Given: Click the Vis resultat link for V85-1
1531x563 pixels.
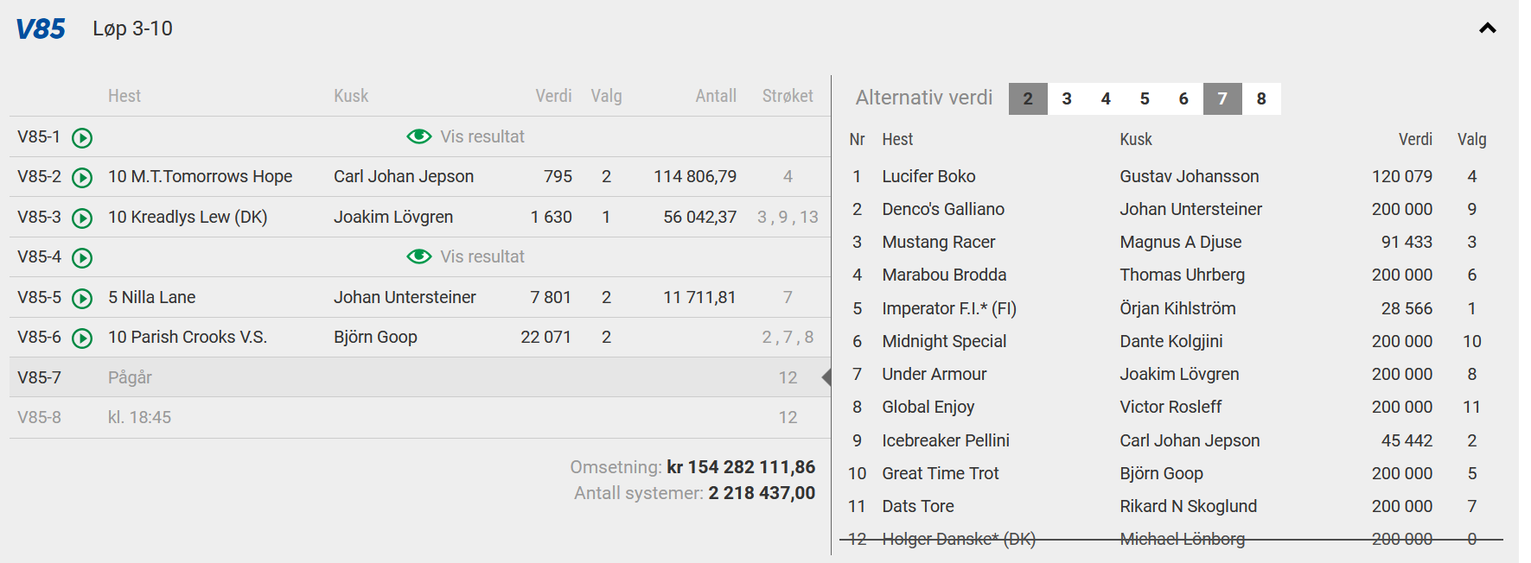Looking at the screenshot, I should pyautogui.click(x=482, y=136).
